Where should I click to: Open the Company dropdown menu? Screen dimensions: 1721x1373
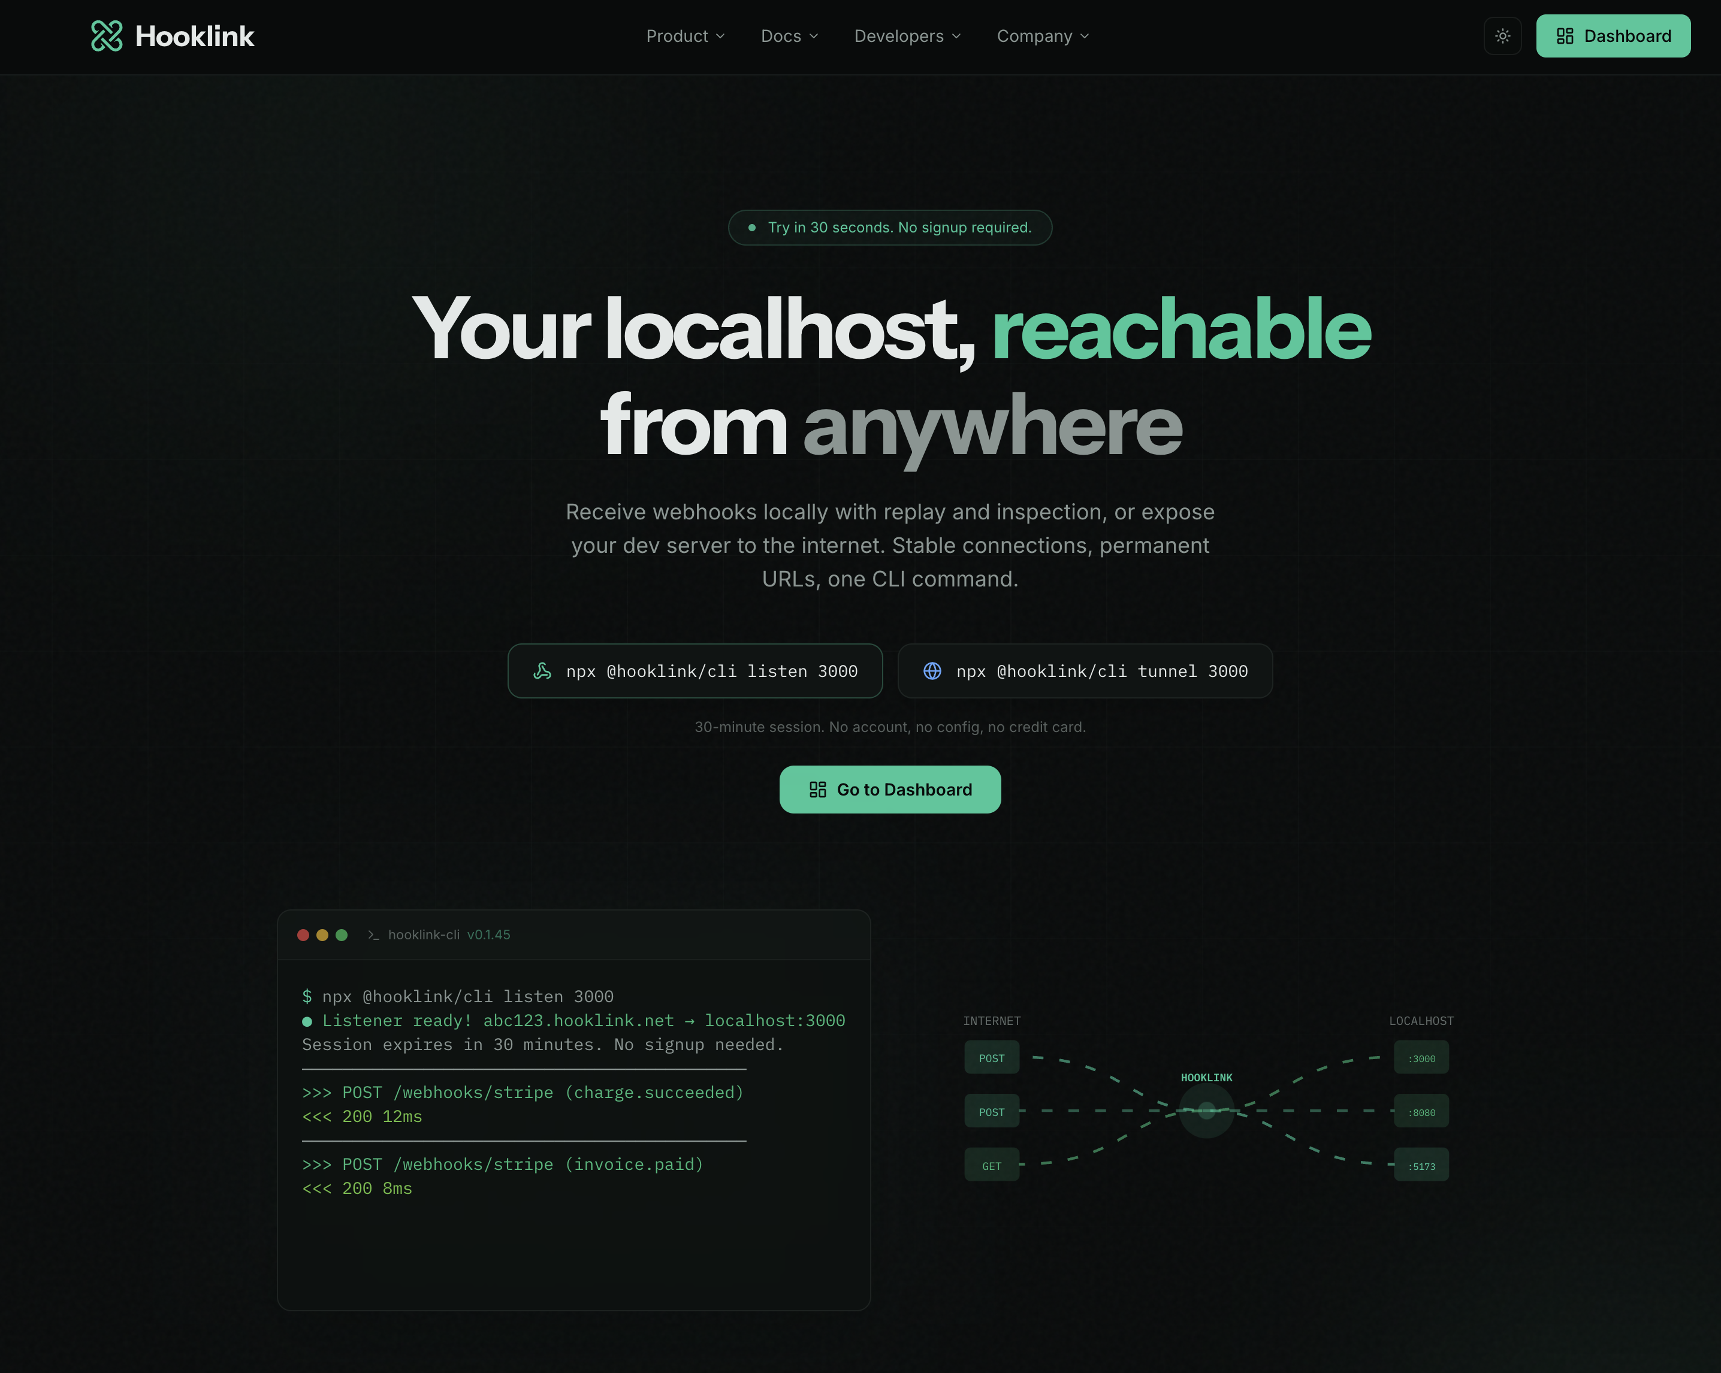coord(1043,36)
